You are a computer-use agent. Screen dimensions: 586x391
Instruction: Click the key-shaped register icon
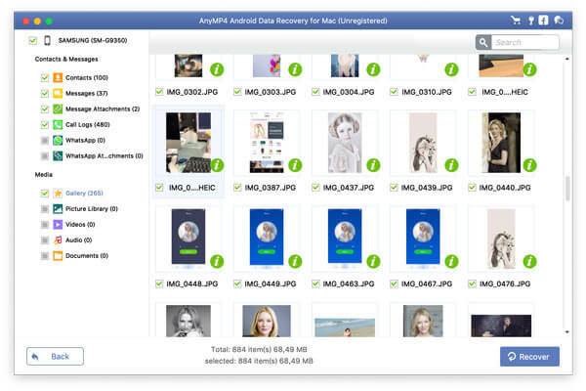[530, 20]
